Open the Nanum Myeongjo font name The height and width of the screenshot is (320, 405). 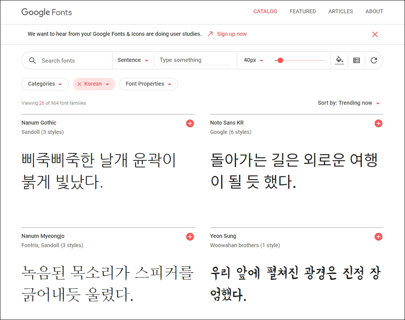pos(43,236)
